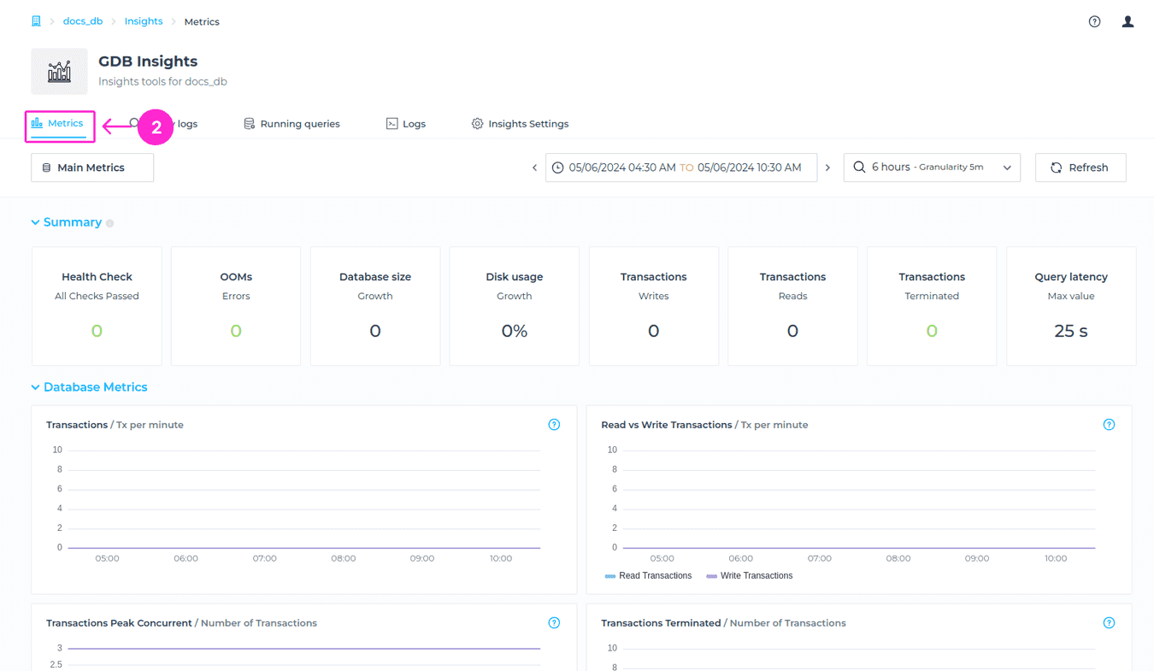Click the Health Check summary card
This screenshot has width=1154, height=671.
coord(97,306)
